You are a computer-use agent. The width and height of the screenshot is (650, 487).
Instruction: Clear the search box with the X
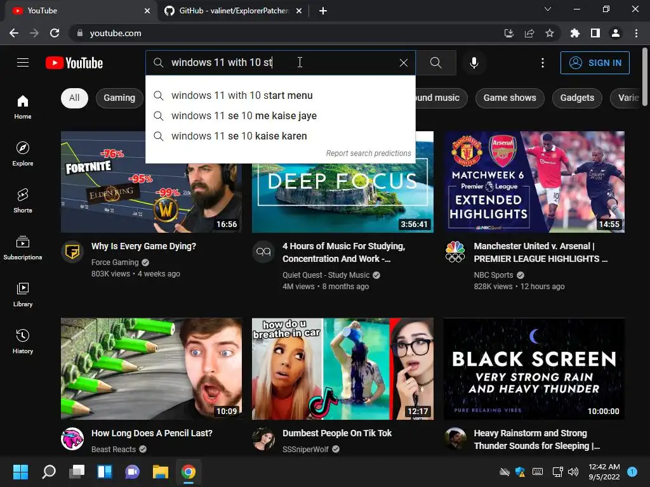tap(403, 63)
